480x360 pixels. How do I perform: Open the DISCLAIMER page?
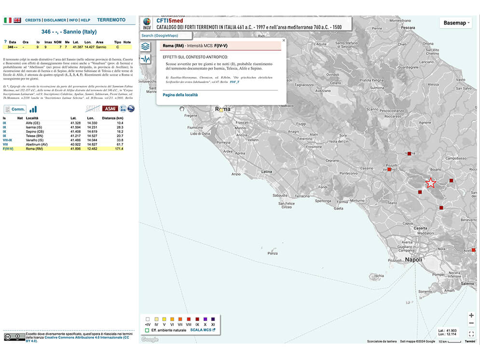click(55, 20)
